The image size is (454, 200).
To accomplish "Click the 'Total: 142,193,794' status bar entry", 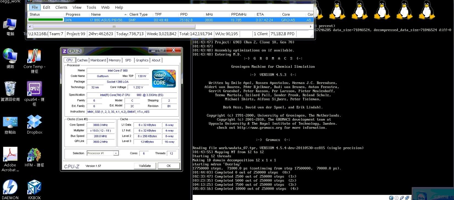I will 195,34.
